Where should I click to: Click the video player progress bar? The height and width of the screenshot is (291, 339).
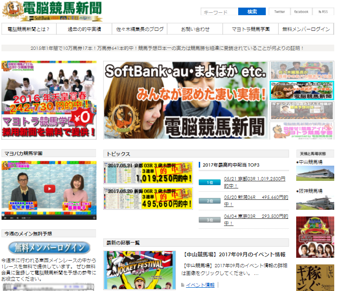click(49, 216)
